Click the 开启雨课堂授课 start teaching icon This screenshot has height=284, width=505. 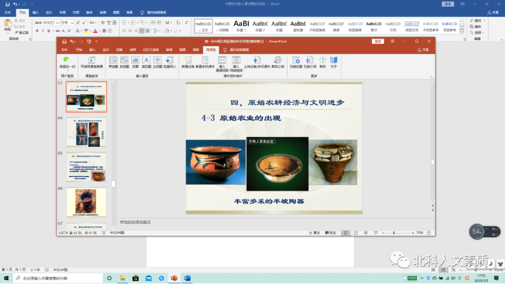tap(92, 61)
